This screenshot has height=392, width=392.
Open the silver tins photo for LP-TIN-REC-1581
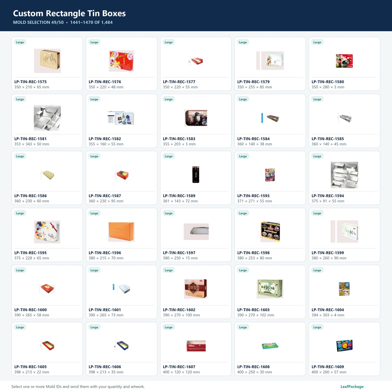click(47, 118)
